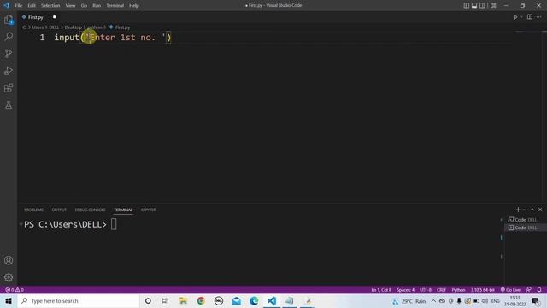Screen dimensions: 547x308
Task: Open the Edit menu
Action: 32,6
